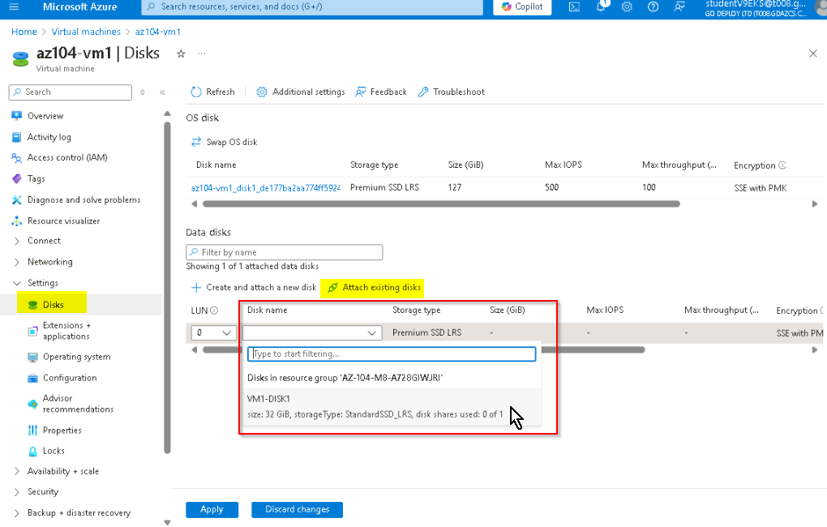
Task: Click the Apply button
Action: pyautogui.click(x=212, y=510)
